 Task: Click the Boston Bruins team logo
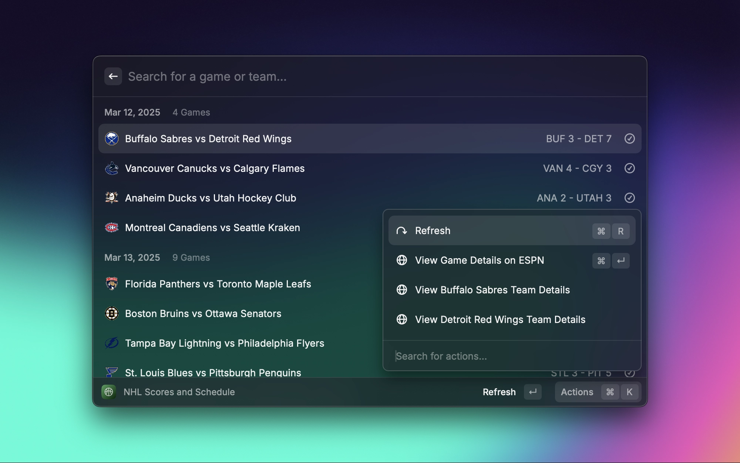tap(111, 313)
